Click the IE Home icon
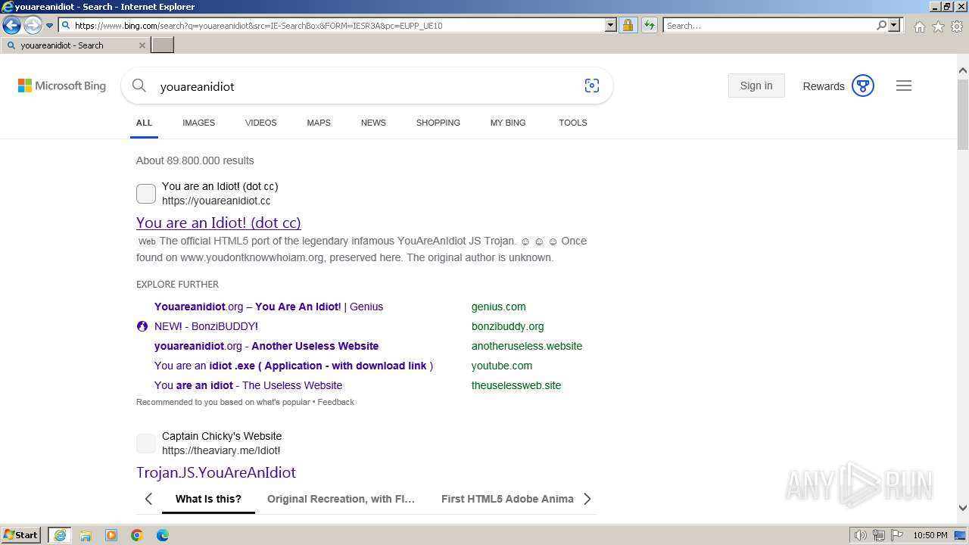Image resolution: width=969 pixels, height=545 pixels. click(x=919, y=26)
